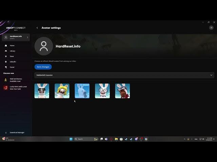
Task: Open the volume control in tray
Action: 203,139
